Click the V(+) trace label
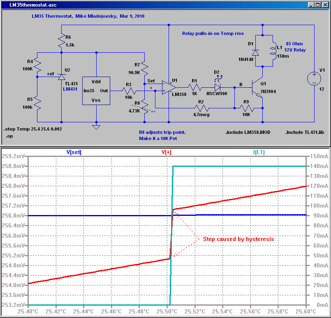331x318 pixels. click(x=167, y=152)
